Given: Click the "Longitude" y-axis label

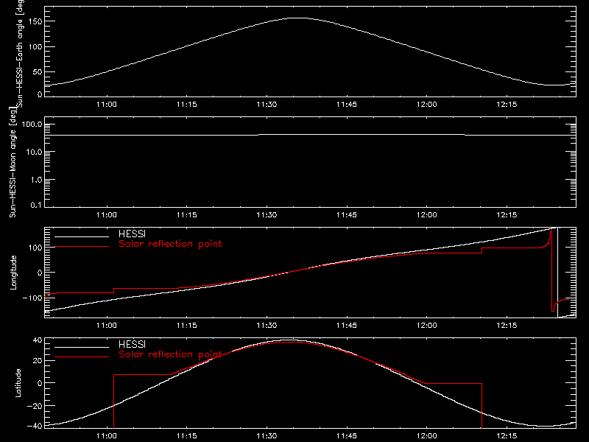Looking at the screenshot, I should coord(13,273).
